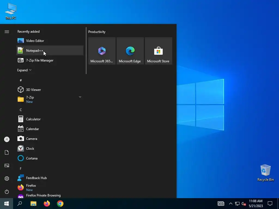This screenshot has width=279, height=209.
Task: Open the network status tray icon
Action: point(237,204)
